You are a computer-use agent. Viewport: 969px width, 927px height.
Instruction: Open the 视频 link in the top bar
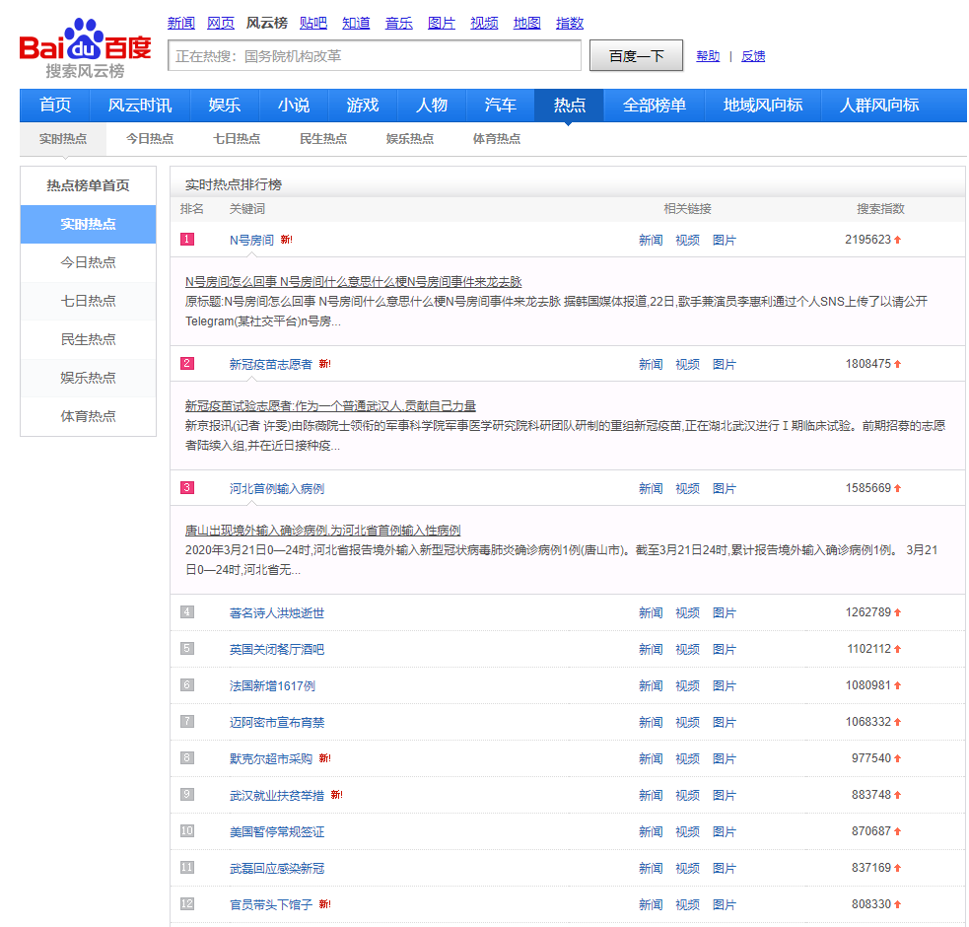484,23
